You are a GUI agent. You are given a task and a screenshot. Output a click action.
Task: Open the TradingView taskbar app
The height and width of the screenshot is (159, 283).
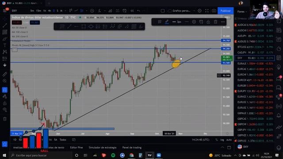pos(149,155)
